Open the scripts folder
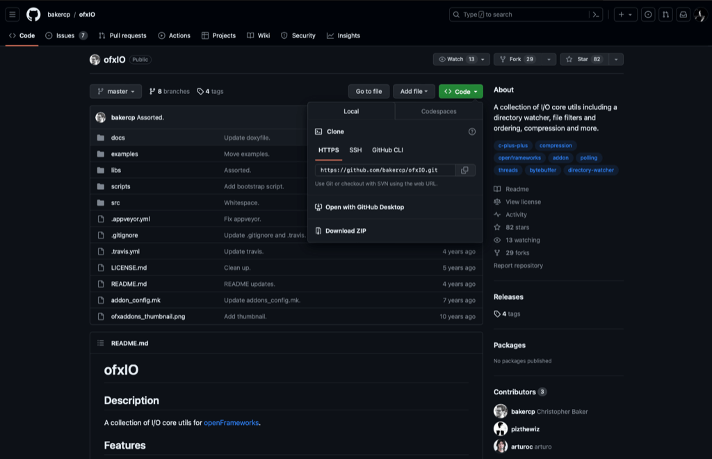This screenshot has height=459, width=712. (120, 186)
